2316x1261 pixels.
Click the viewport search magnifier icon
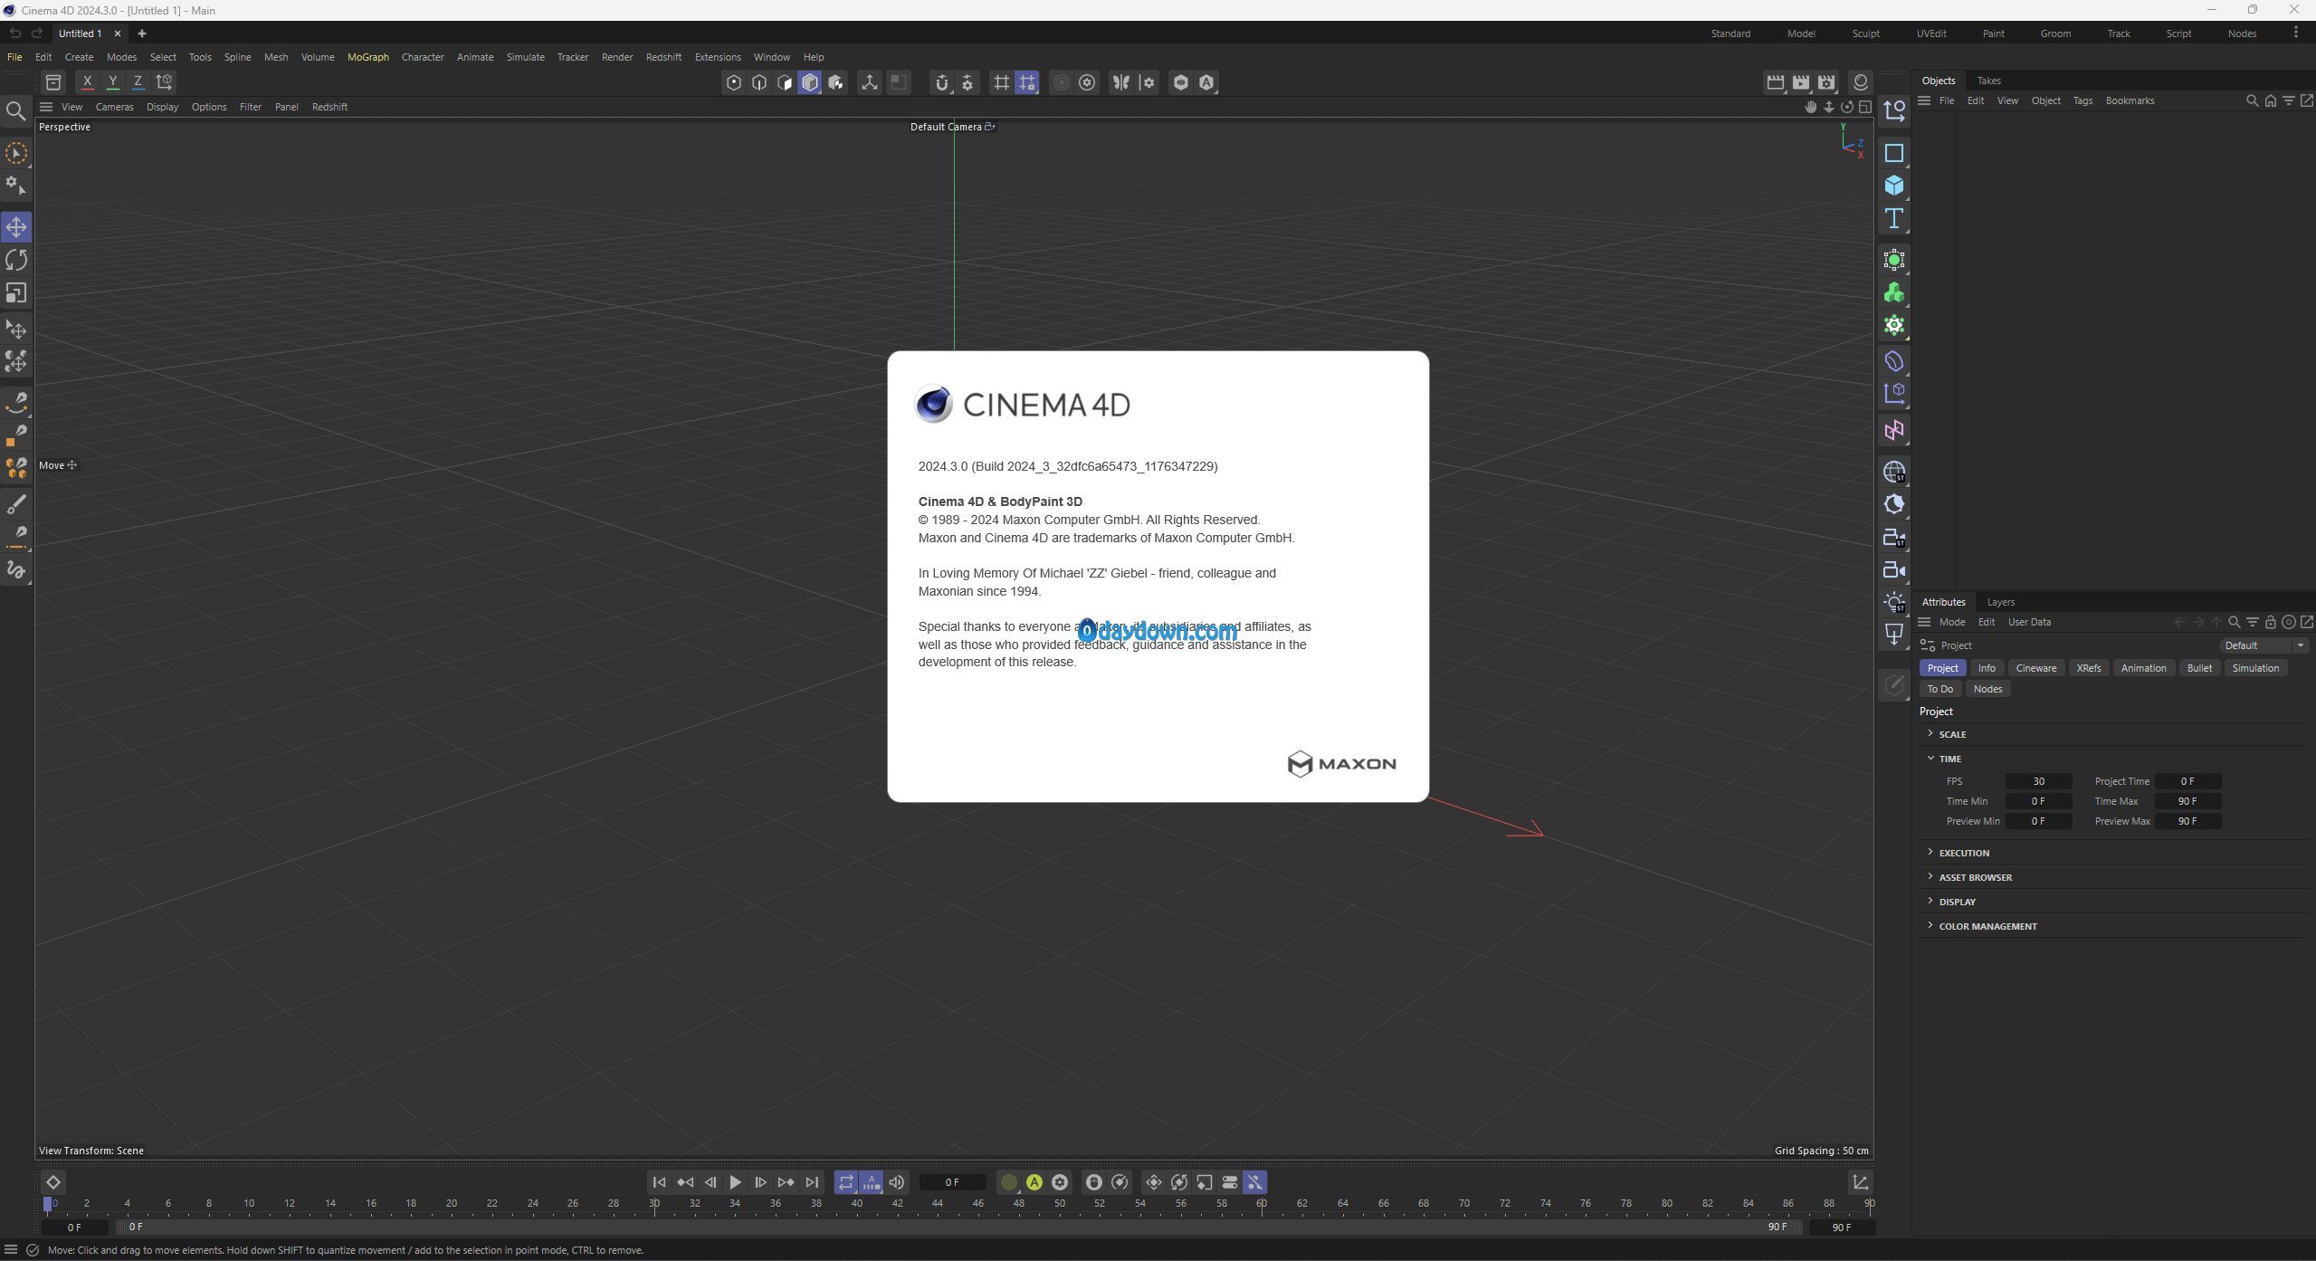15,111
